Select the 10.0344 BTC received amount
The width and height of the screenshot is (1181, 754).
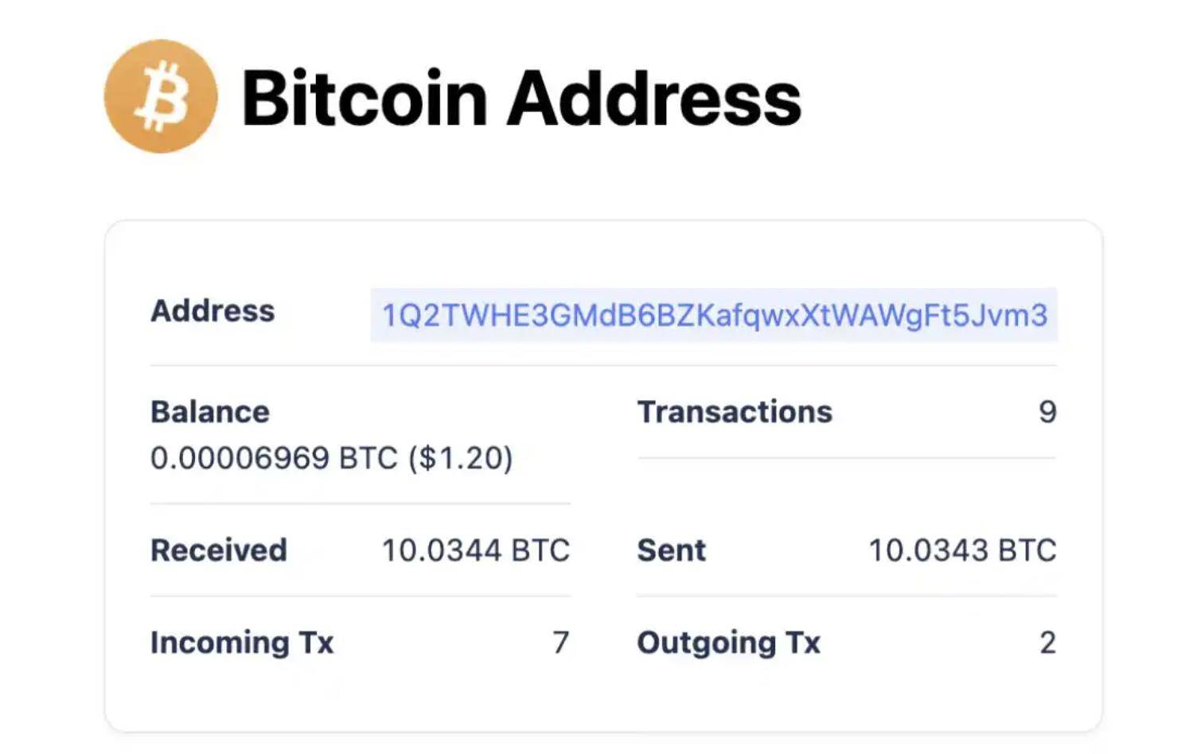tap(476, 550)
